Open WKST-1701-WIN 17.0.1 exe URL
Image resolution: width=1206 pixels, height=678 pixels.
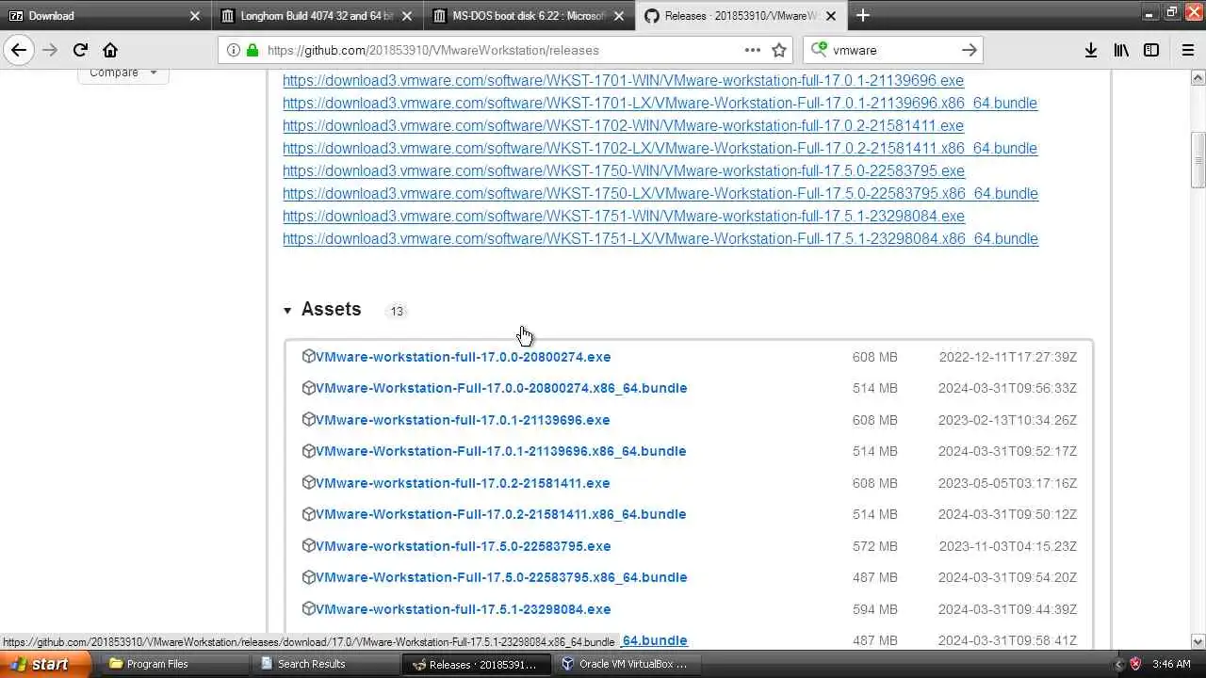click(623, 81)
